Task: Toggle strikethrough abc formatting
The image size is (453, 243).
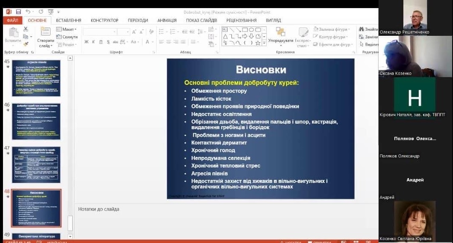Action: (115, 42)
